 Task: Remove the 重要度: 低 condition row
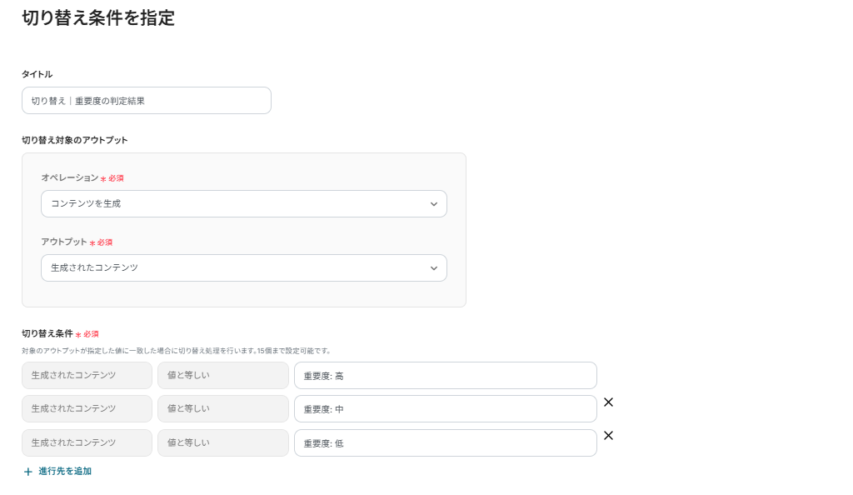(608, 436)
